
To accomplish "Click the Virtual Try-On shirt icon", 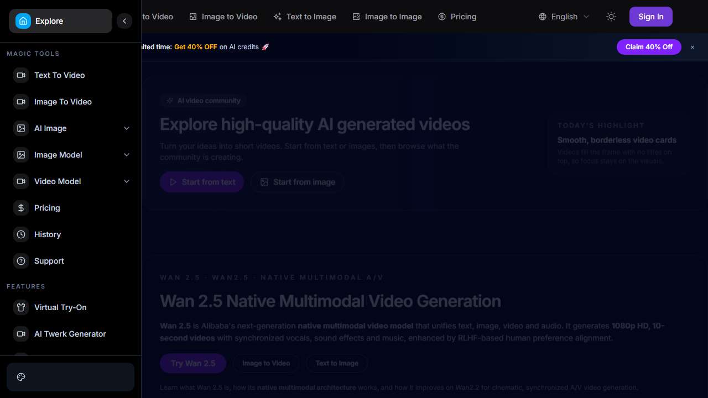I will (21, 307).
